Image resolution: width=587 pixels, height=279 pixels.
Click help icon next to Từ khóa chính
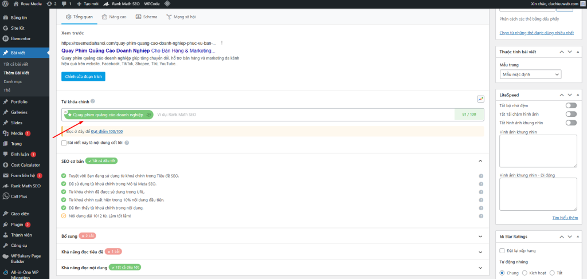[92, 101]
